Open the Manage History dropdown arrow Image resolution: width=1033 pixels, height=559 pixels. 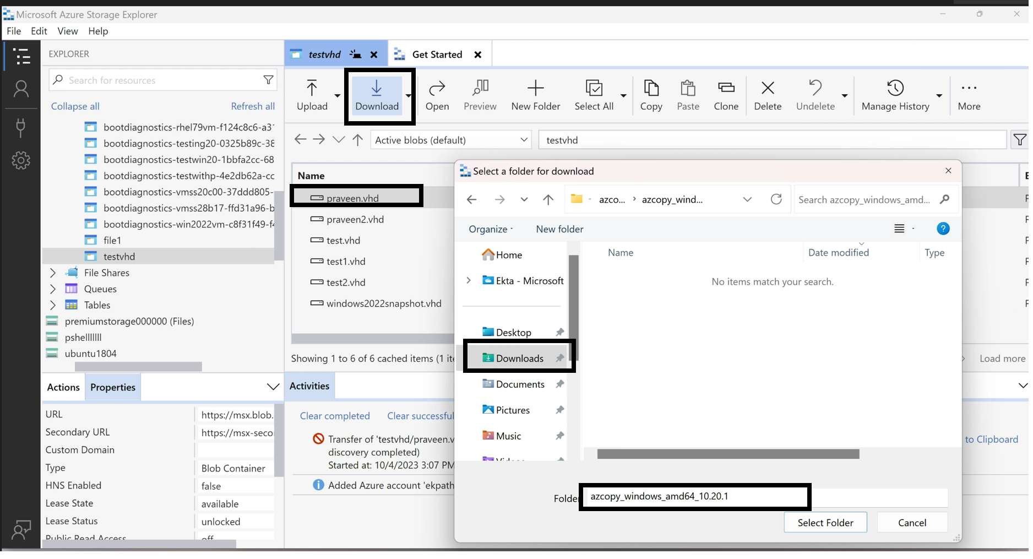(939, 96)
